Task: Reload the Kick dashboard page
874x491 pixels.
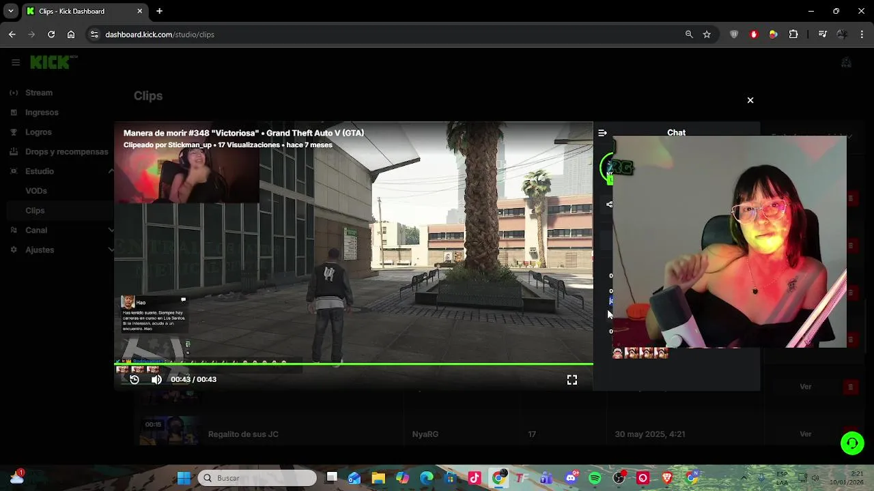Action: (51, 34)
